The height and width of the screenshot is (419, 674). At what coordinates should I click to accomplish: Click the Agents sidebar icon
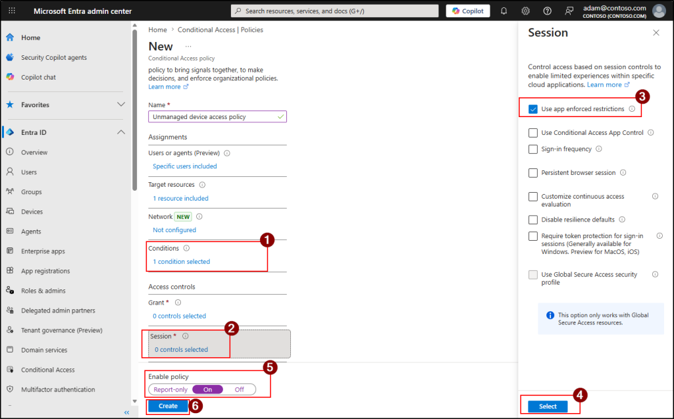point(10,231)
